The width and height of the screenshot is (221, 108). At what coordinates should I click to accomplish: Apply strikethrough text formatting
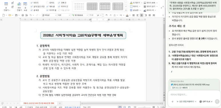121,15
